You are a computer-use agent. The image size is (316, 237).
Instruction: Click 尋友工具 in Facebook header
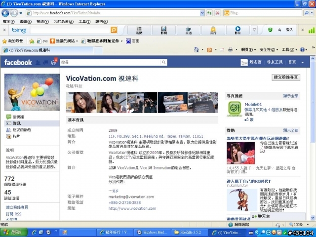275,62
